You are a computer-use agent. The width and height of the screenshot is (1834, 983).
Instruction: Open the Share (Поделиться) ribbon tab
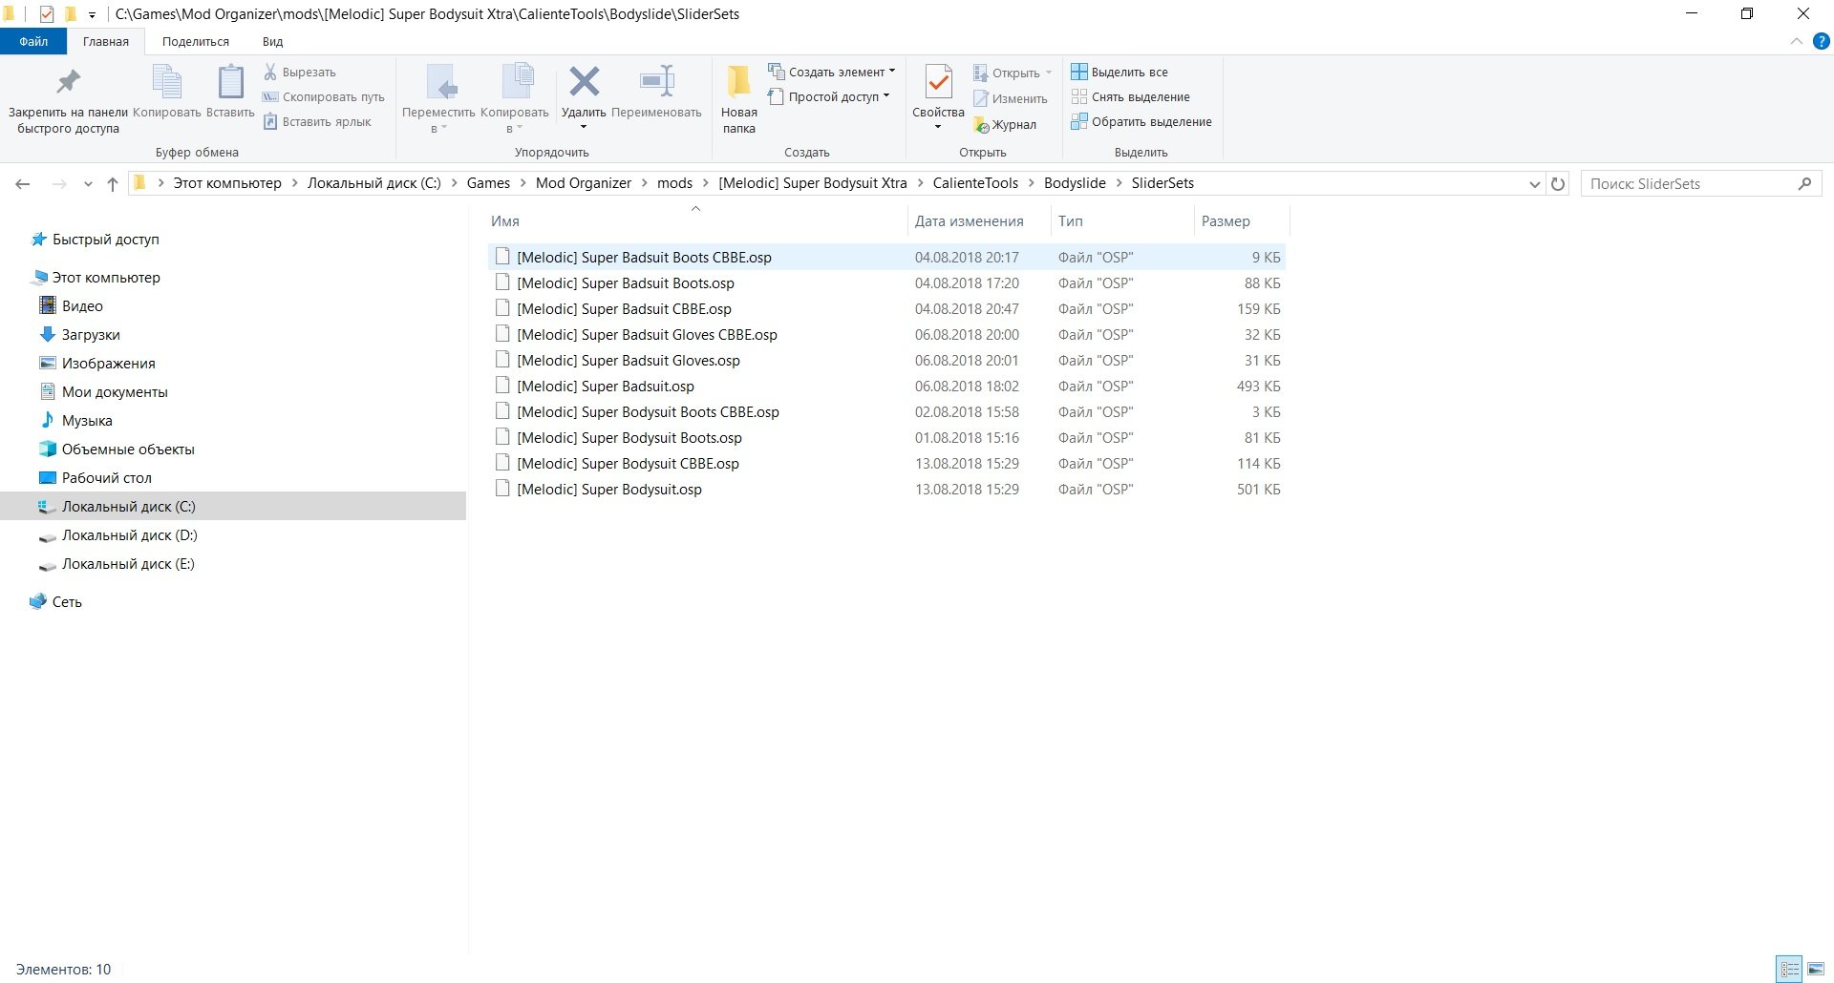point(195,41)
